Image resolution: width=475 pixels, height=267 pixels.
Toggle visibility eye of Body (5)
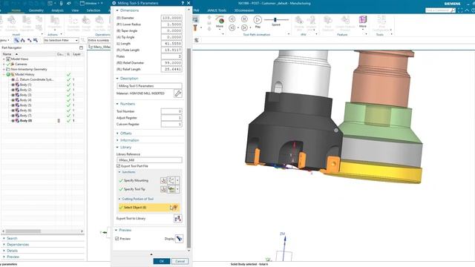pos(13,105)
